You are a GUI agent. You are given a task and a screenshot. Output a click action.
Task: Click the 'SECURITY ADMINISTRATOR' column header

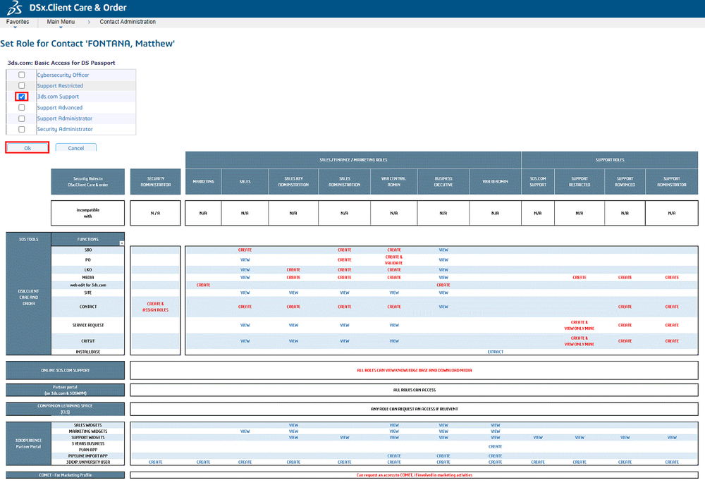point(156,182)
